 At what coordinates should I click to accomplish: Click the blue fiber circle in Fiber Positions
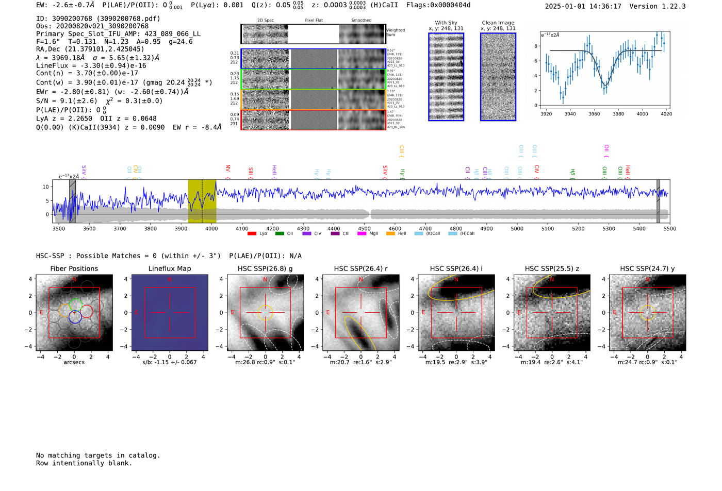pyautogui.click(x=75, y=317)
